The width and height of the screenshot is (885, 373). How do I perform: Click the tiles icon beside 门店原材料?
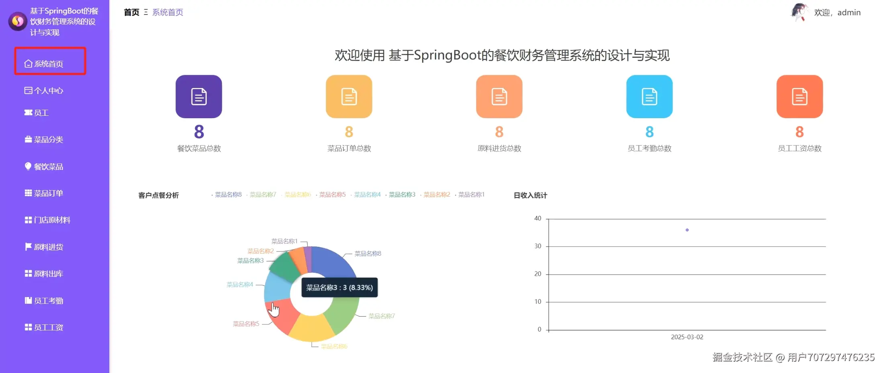coord(28,220)
